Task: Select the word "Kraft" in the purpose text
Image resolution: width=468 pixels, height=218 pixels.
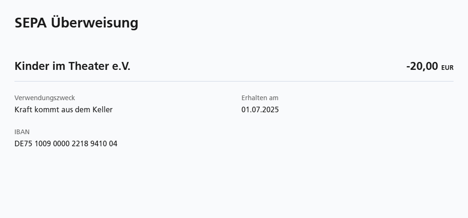Action: (x=24, y=110)
